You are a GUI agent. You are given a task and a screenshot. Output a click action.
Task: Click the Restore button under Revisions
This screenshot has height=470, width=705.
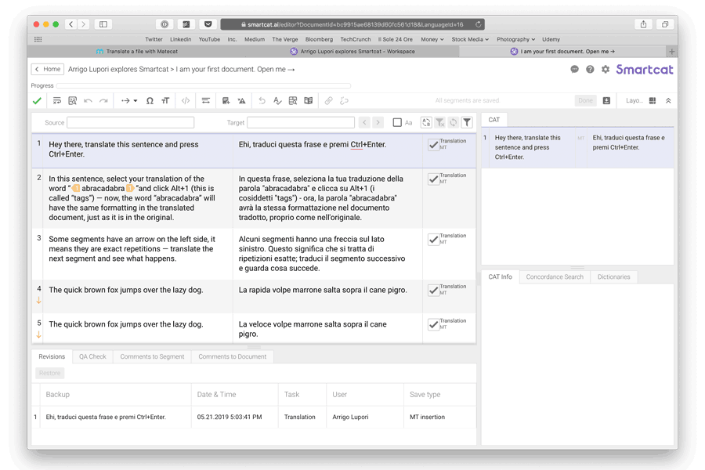[49, 373]
